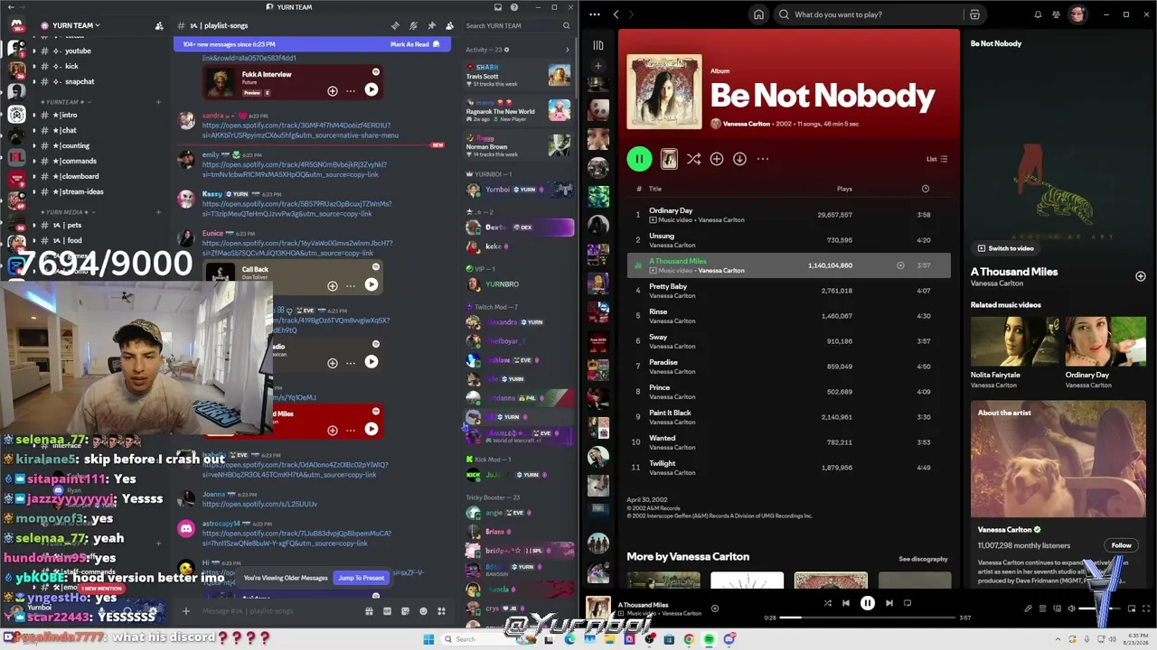The width and height of the screenshot is (1157, 650).
Task: Expand the Activity panel chevron
Action: click(568, 50)
